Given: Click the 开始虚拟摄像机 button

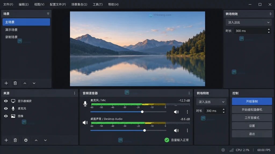Looking at the screenshot, I should coord(252,109).
